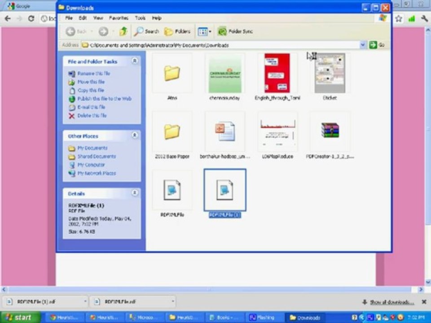
Task: Open RDFXMLFile.rdf download item
Action: [x=131, y=301]
